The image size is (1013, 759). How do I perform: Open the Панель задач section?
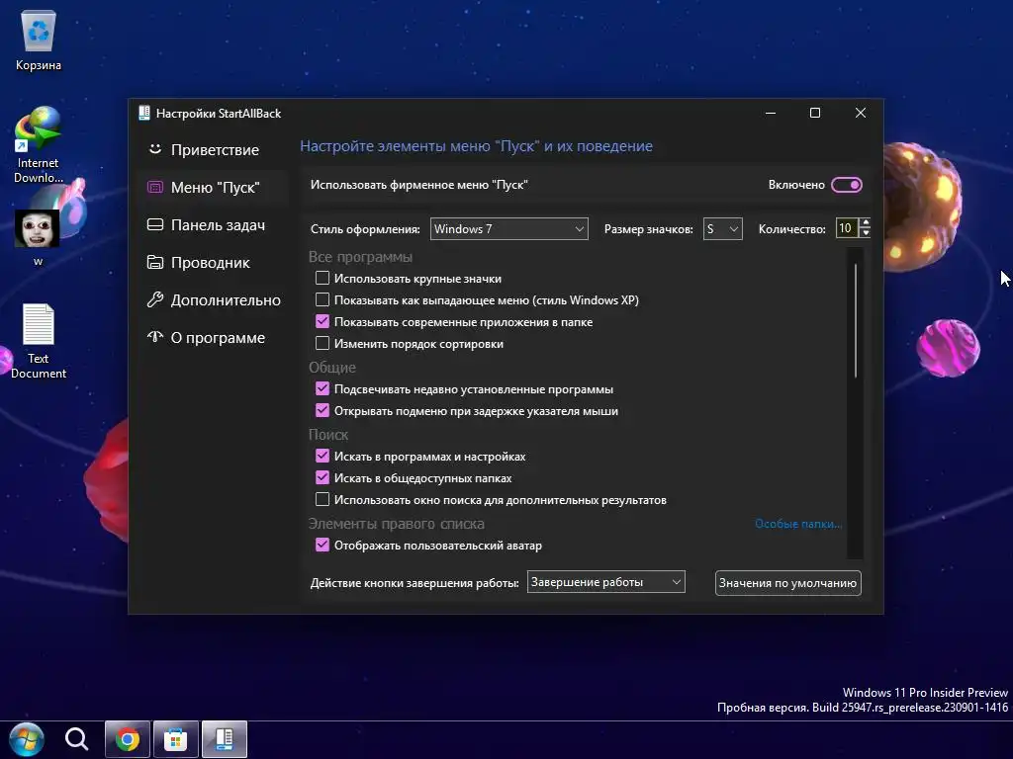click(214, 224)
